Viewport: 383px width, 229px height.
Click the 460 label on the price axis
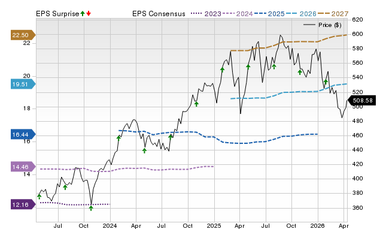(357, 135)
